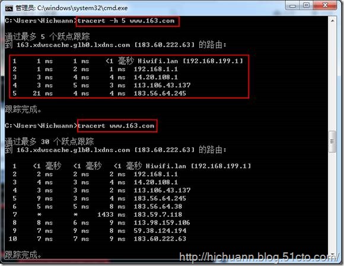Click the hop 6 IP address 183.56.64.38
The width and height of the screenshot is (344, 266).
coord(158,207)
